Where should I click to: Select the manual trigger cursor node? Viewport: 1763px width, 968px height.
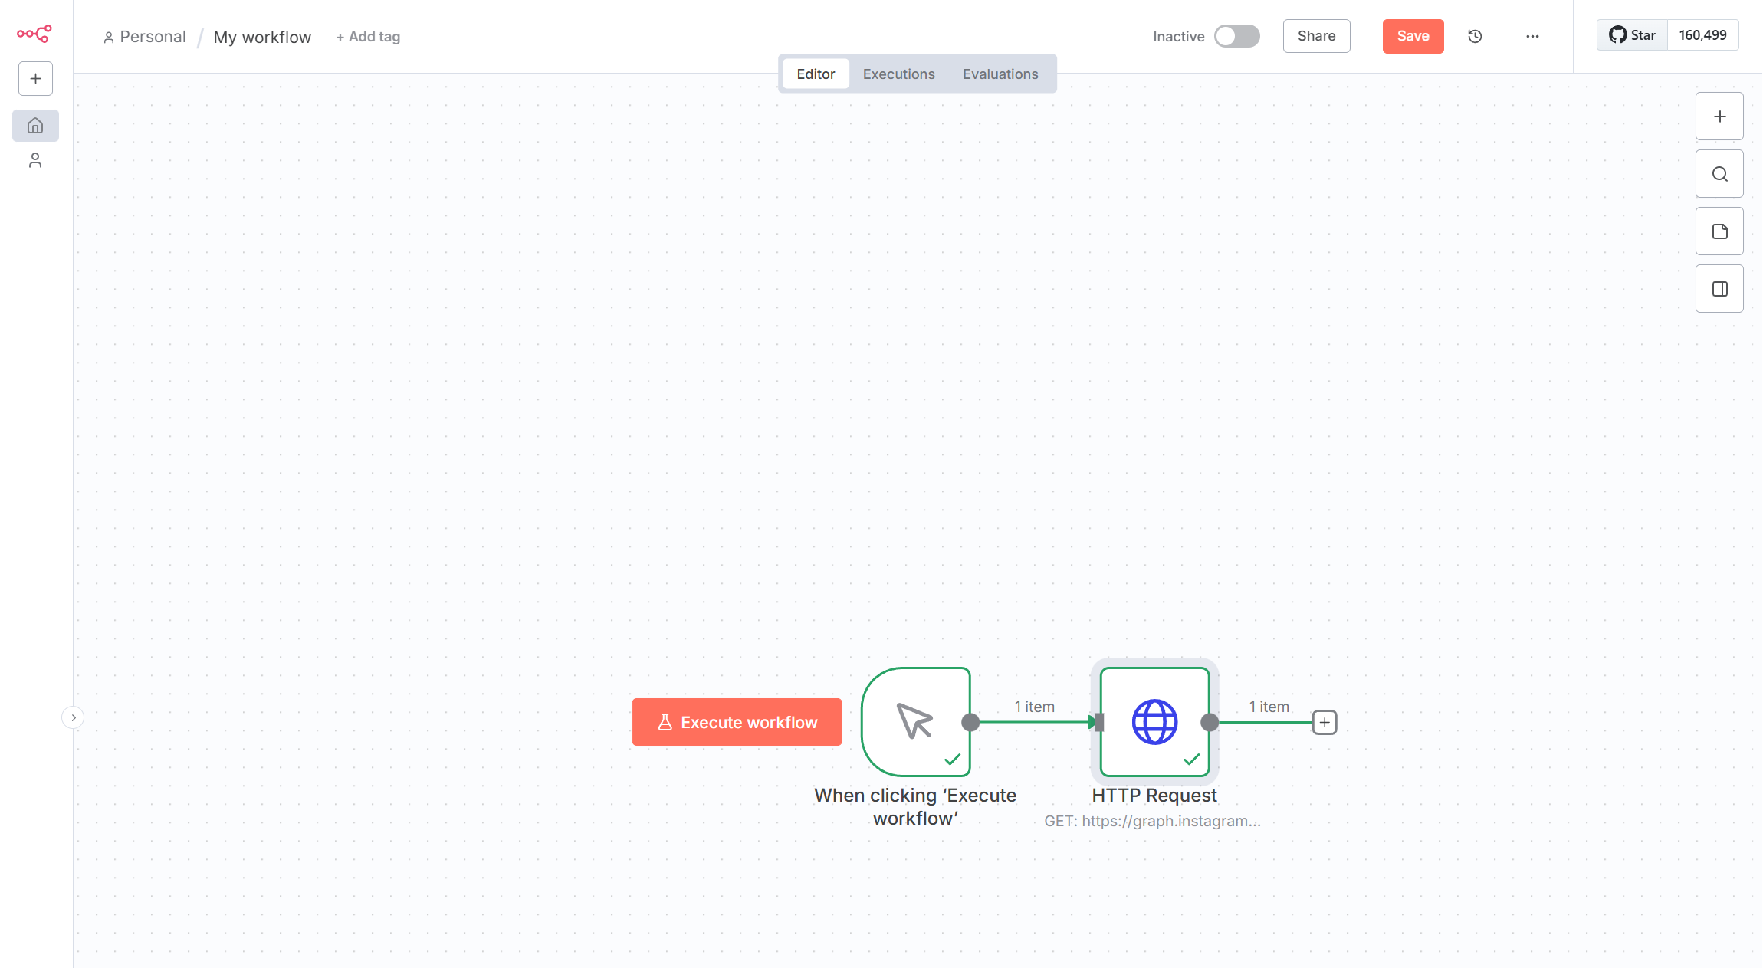coord(915,722)
